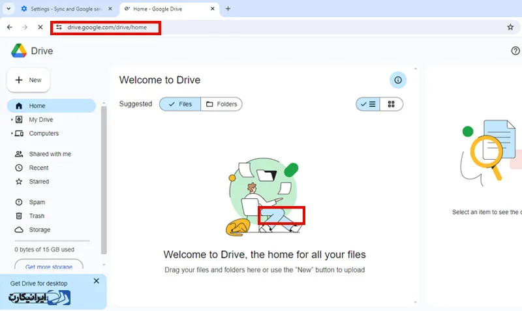Image resolution: width=522 pixels, height=311 pixels.
Task: Click the Suggested label
Action: pos(136,104)
